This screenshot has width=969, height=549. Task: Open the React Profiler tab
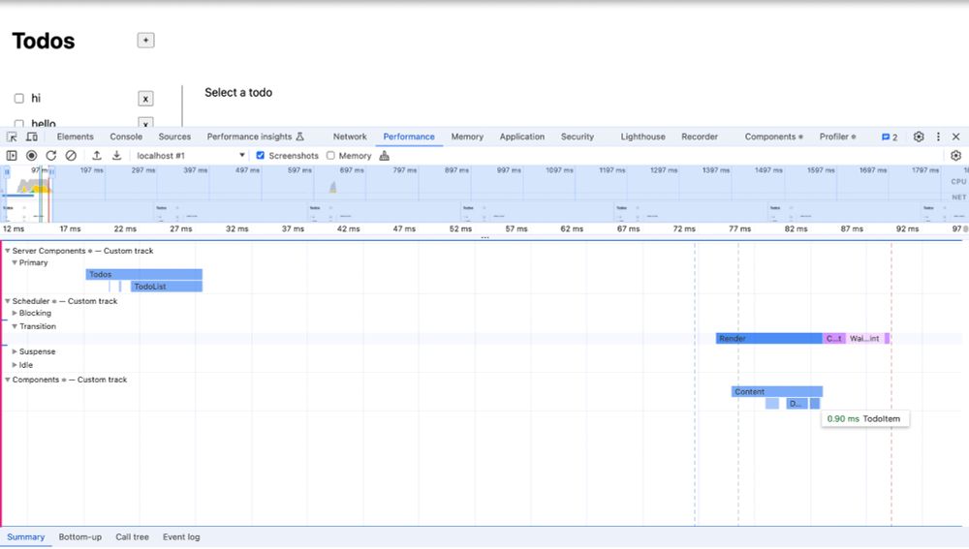point(837,137)
